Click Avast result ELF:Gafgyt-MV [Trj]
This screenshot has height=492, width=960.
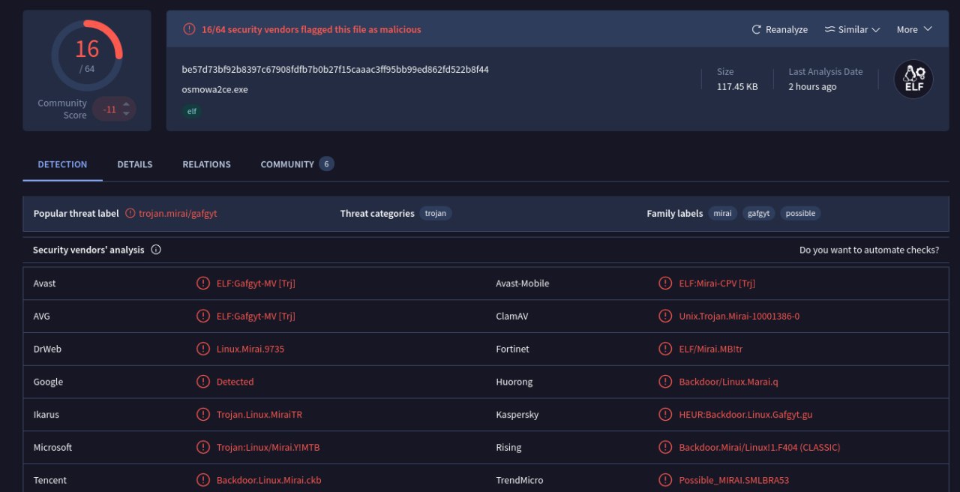click(x=256, y=283)
